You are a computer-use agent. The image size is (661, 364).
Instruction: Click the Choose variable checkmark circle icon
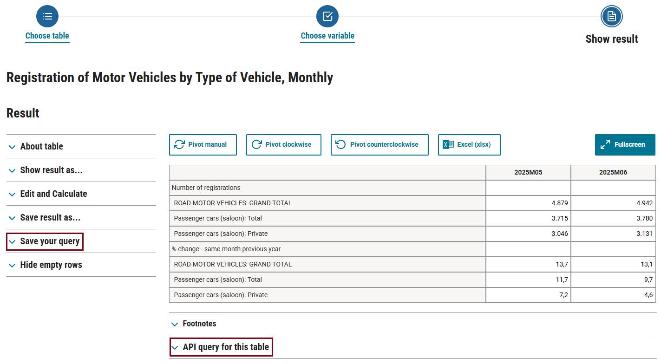(327, 16)
